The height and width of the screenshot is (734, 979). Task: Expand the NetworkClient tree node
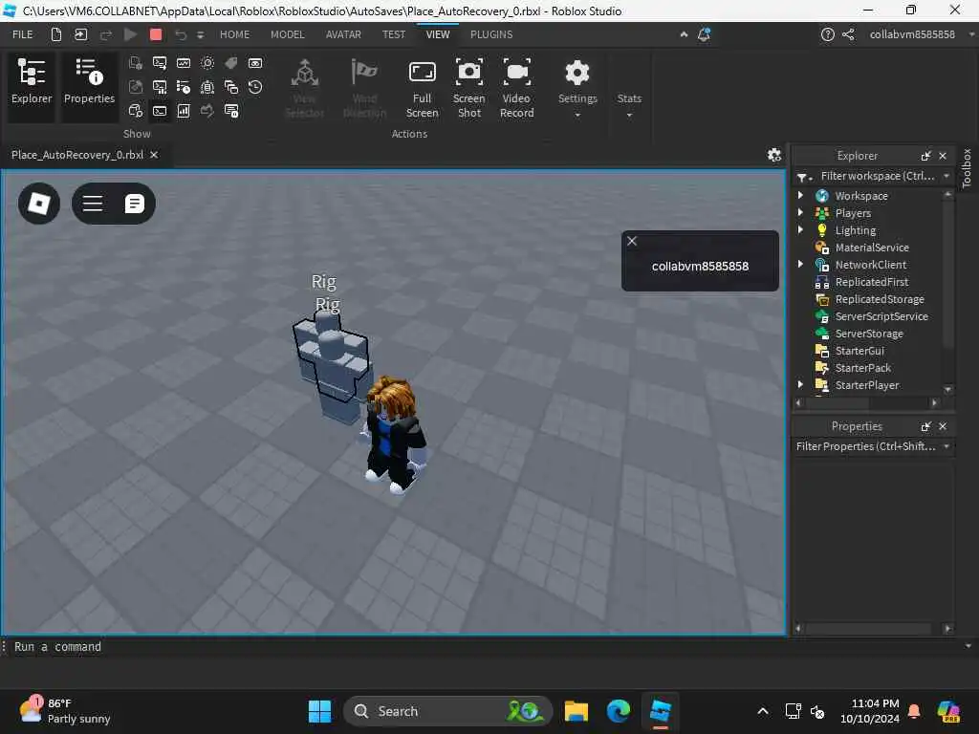[800, 265]
